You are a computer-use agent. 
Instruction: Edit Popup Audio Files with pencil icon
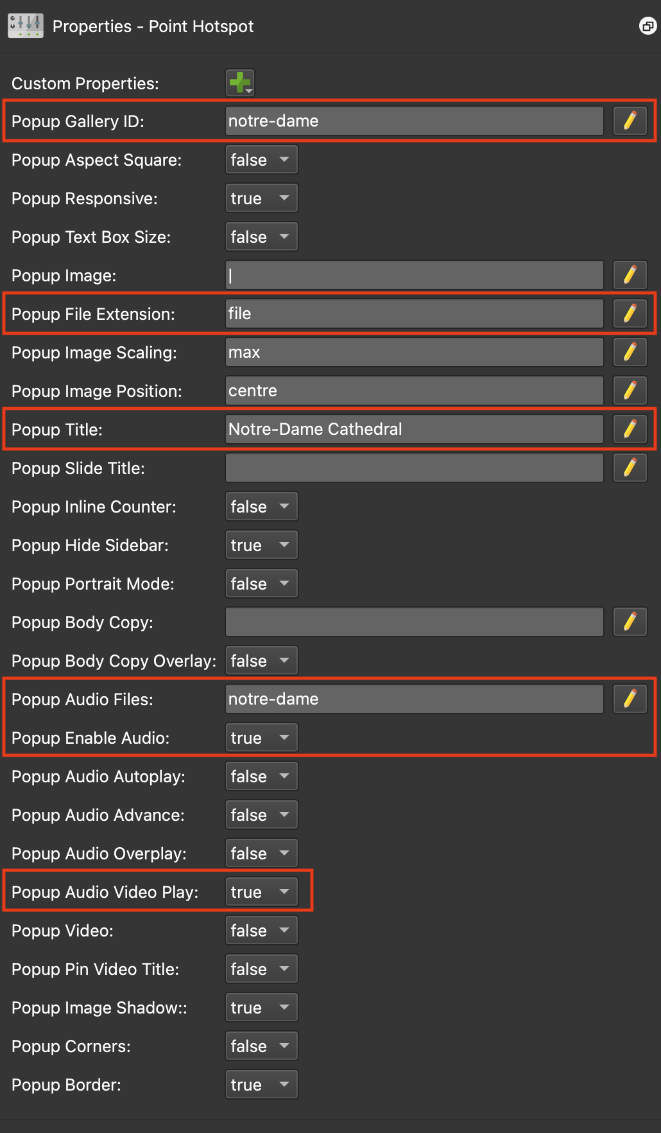[630, 699]
